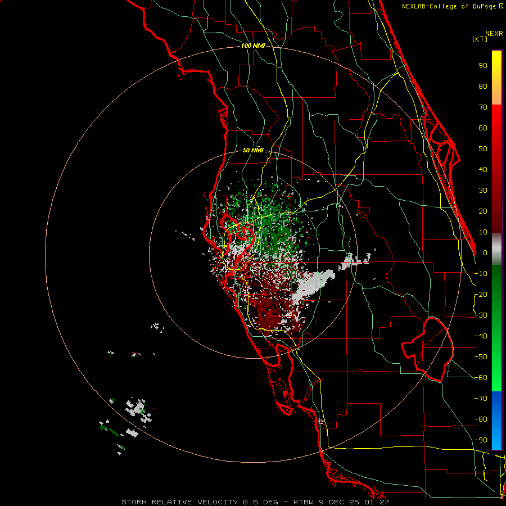Select the 40 value on the velocity scale
This screenshot has height=506, width=506.
(x=483, y=170)
